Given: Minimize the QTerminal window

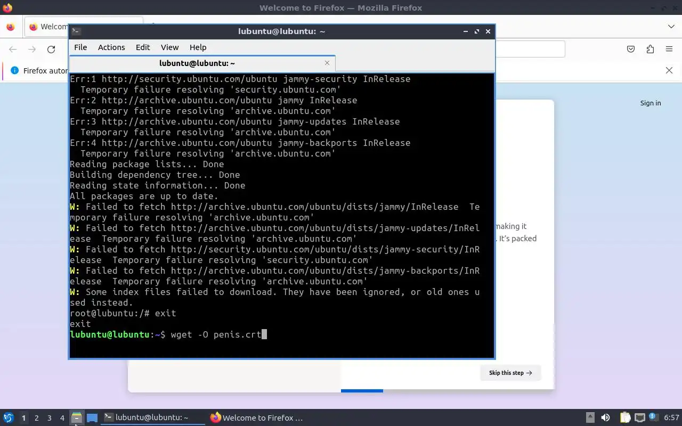Looking at the screenshot, I should pyautogui.click(x=466, y=31).
